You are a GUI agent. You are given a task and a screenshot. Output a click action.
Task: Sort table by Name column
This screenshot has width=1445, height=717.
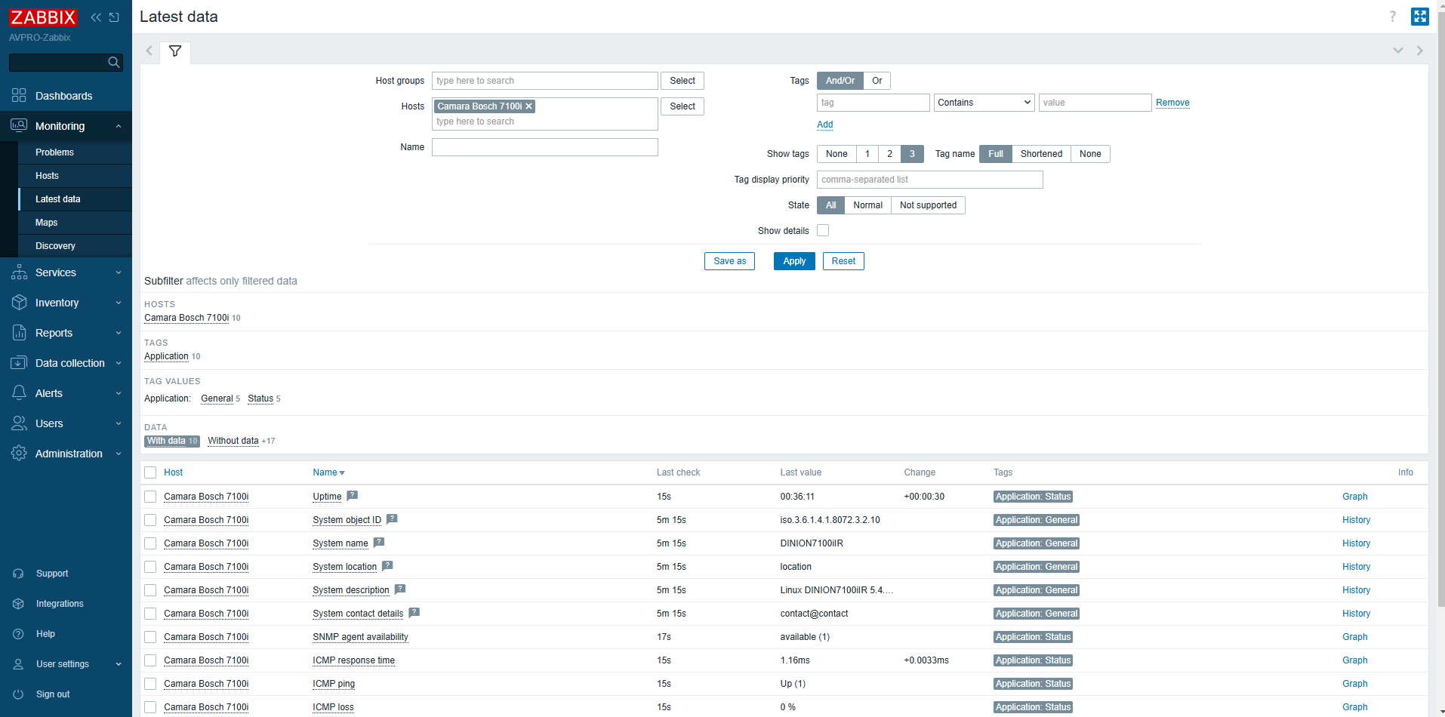[328, 472]
